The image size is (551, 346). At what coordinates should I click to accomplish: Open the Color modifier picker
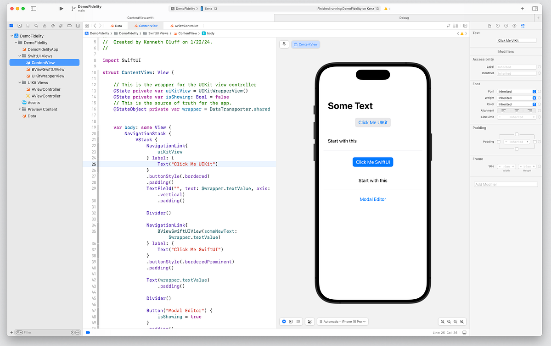pyautogui.click(x=517, y=104)
